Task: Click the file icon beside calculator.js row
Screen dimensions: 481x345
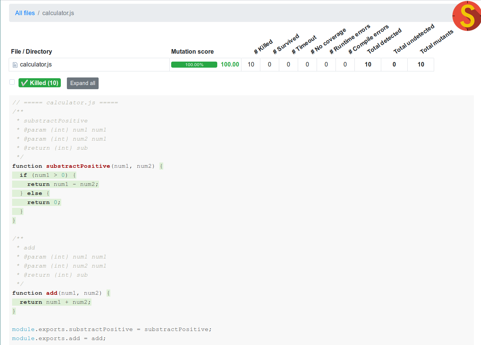Action: pyautogui.click(x=15, y=64)
